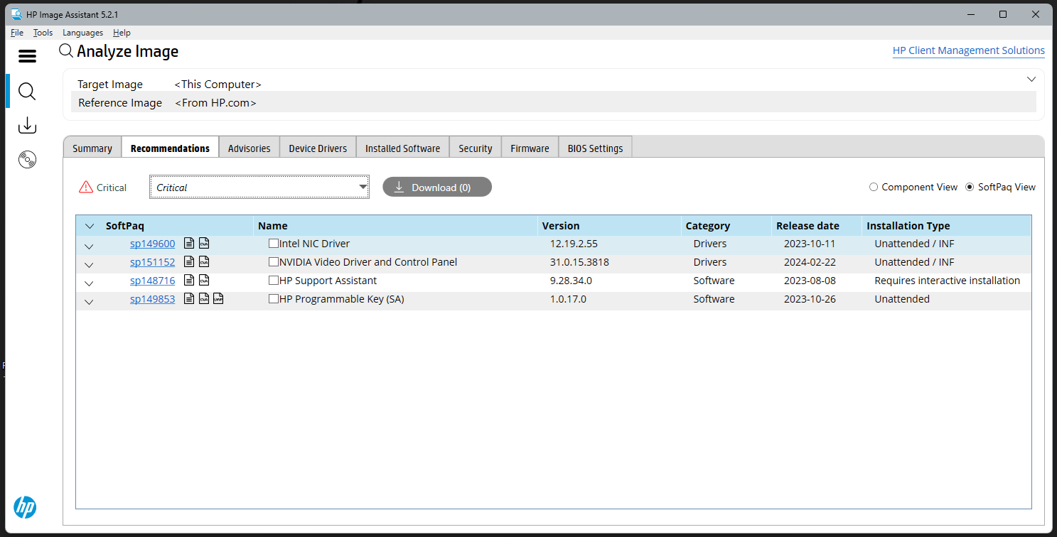The image size is (1057, 537).
Task: Expand the NVIDIA Video Driver row chevron
Action: [88, 264]
